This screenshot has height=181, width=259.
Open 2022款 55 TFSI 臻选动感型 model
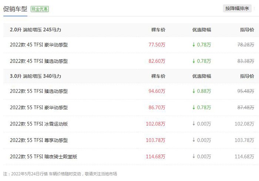(x=39, y=91)
